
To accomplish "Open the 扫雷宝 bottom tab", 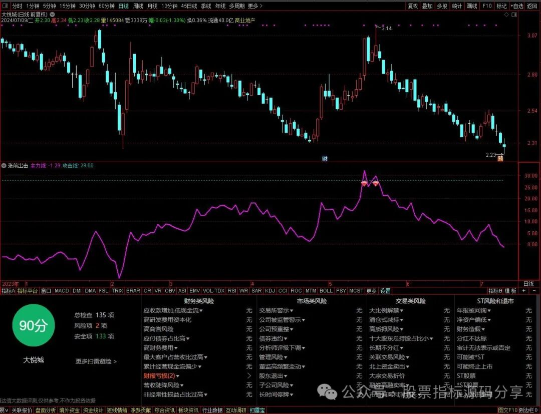I will click(x=257, y=410).
